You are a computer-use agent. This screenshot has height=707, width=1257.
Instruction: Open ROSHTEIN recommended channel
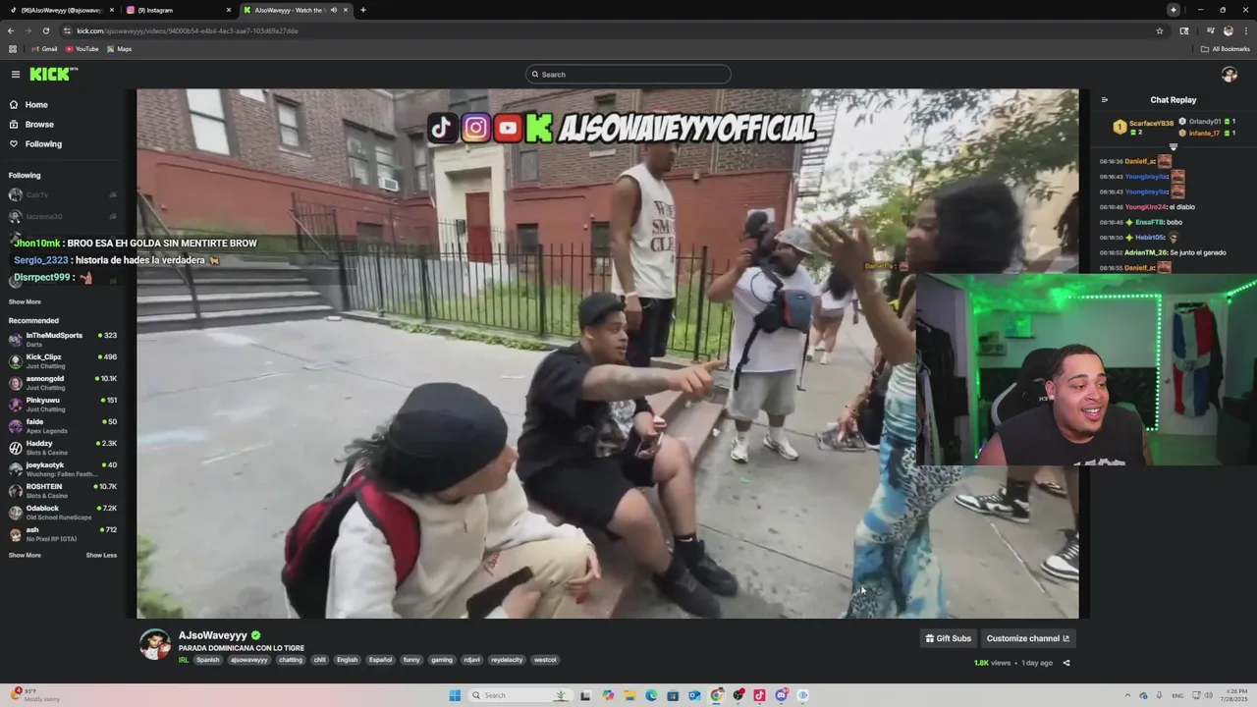point(63,491)
